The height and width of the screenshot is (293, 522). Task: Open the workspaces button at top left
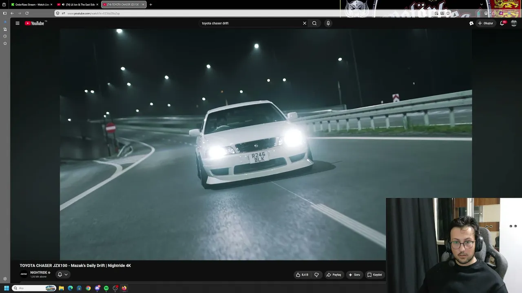(x=4, y=4)
